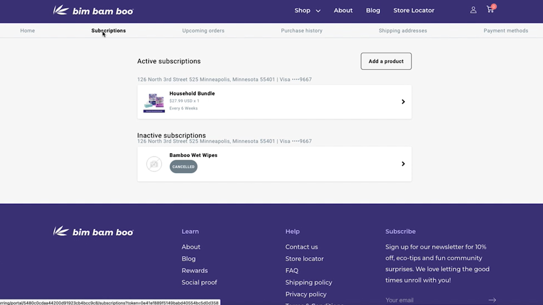Viewport: 543px width, 305px height.
Task: Go to the About page in header
Action: point(343,10)
